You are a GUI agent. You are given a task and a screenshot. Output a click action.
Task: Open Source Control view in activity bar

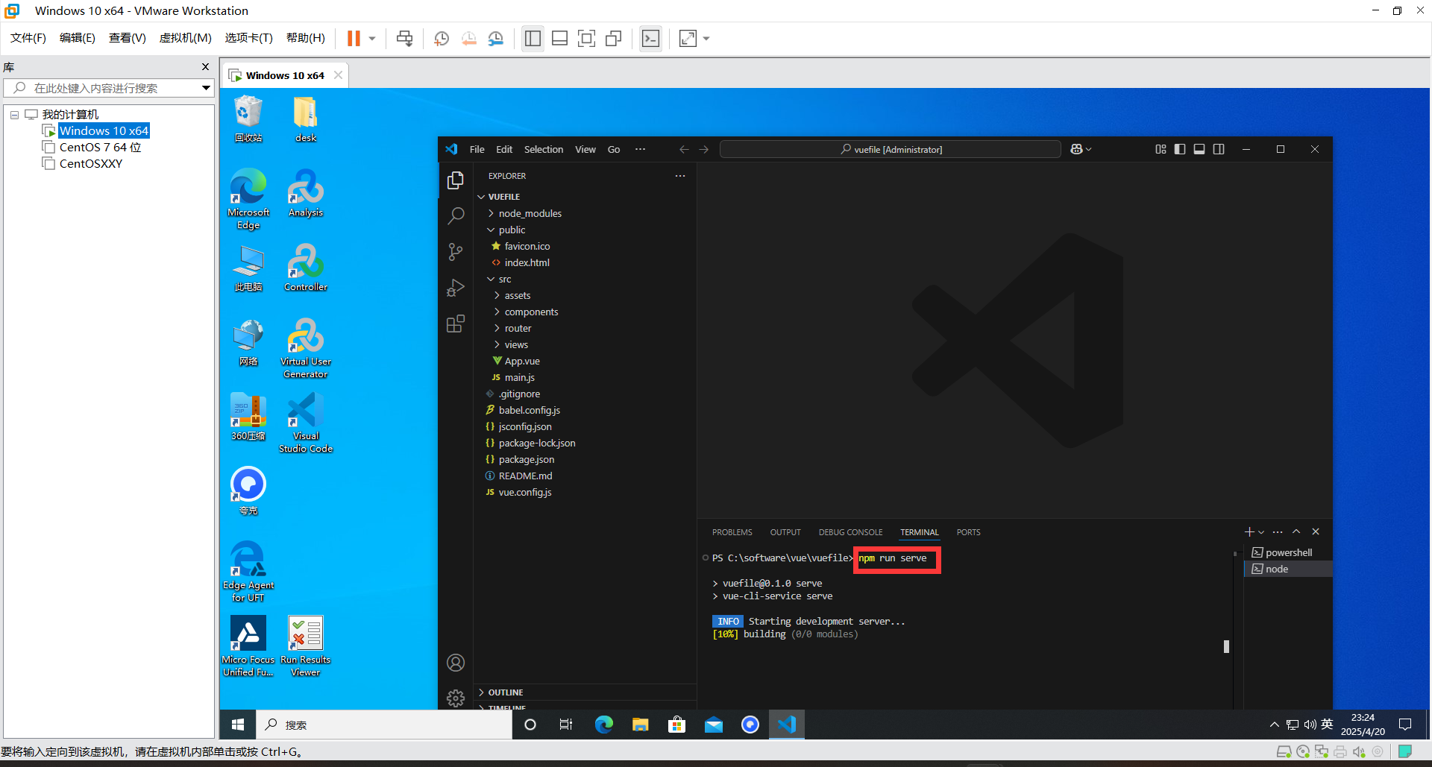(456, 252)
